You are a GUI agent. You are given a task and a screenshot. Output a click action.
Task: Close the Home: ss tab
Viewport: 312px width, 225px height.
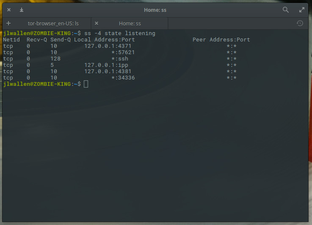(97, 23)
